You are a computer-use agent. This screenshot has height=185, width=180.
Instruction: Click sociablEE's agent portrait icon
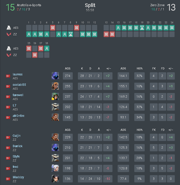[55, 86]
